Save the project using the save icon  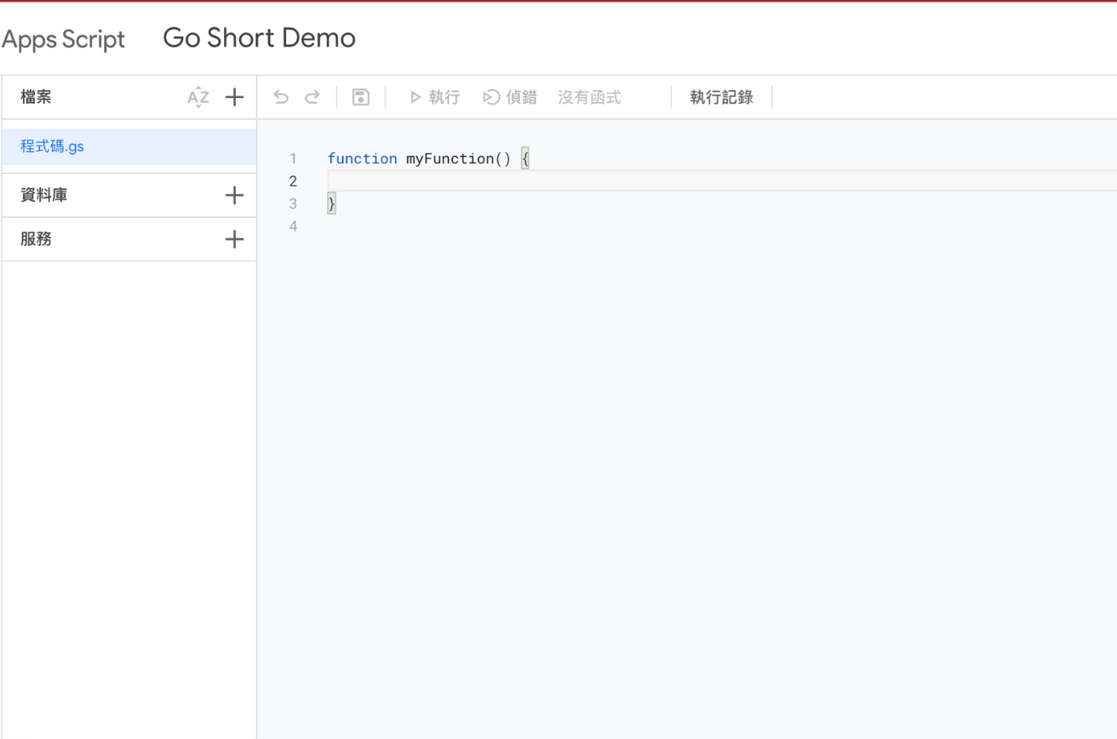361,97
